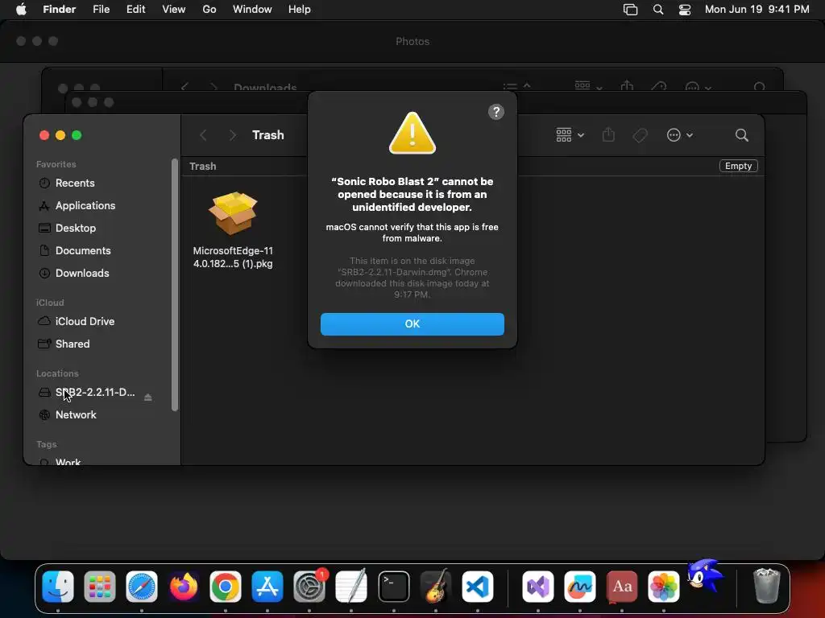Open Control Center in menu bar
The image size is (825, 618).
[x=685, y=10]
